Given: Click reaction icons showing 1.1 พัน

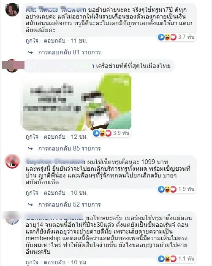Looking at the screenshot, I should [167, 259].
